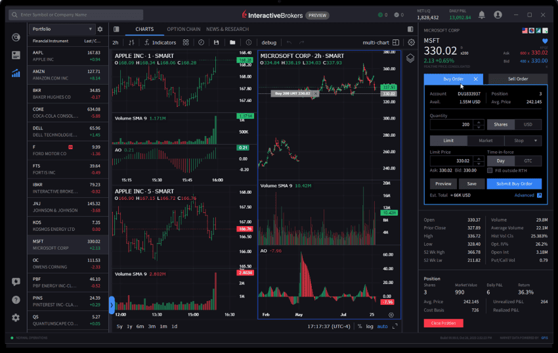Toggle the left panel layout icon
Image resolution: width=558 pixels, height=353 pixels.
(116, 29)
